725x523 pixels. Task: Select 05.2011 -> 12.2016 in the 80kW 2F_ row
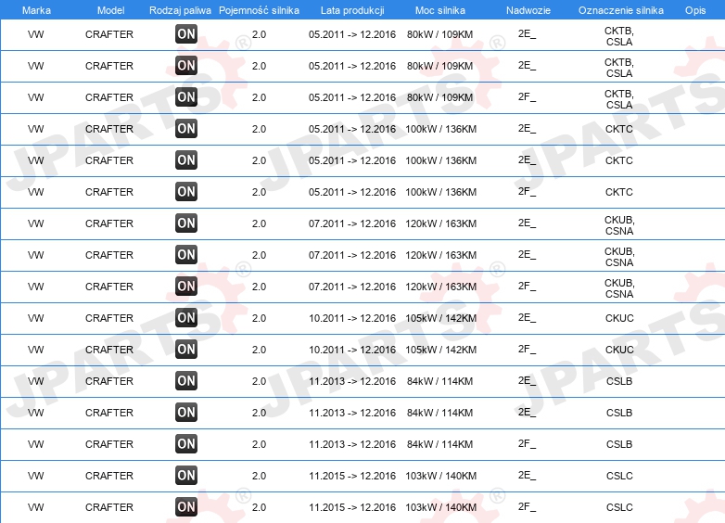(x=352, y=97)
